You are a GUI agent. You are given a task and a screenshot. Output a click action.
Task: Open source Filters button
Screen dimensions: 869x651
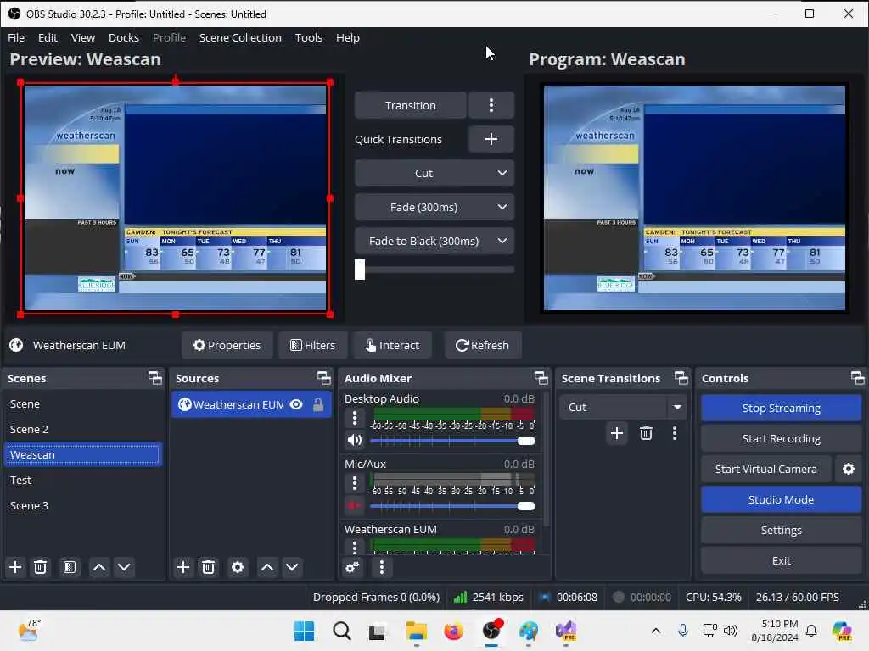(312, 345)
